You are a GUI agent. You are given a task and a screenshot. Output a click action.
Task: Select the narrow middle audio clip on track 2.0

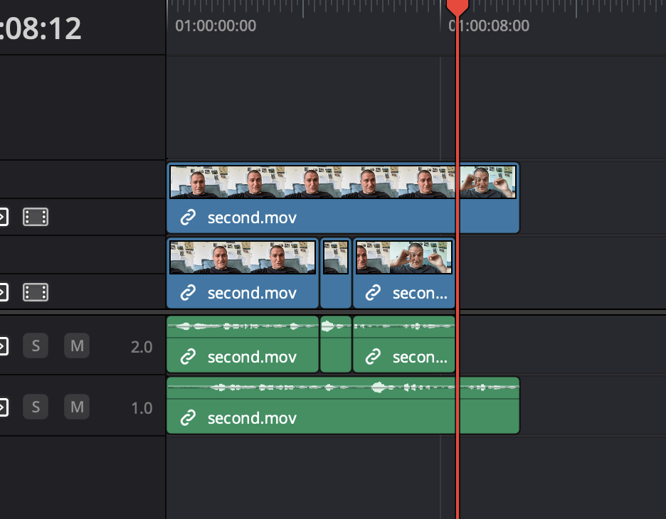336,344
